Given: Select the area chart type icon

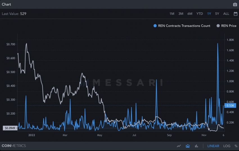Looking at the screenshot, I should pyautogui.click(x=188, y=146).
